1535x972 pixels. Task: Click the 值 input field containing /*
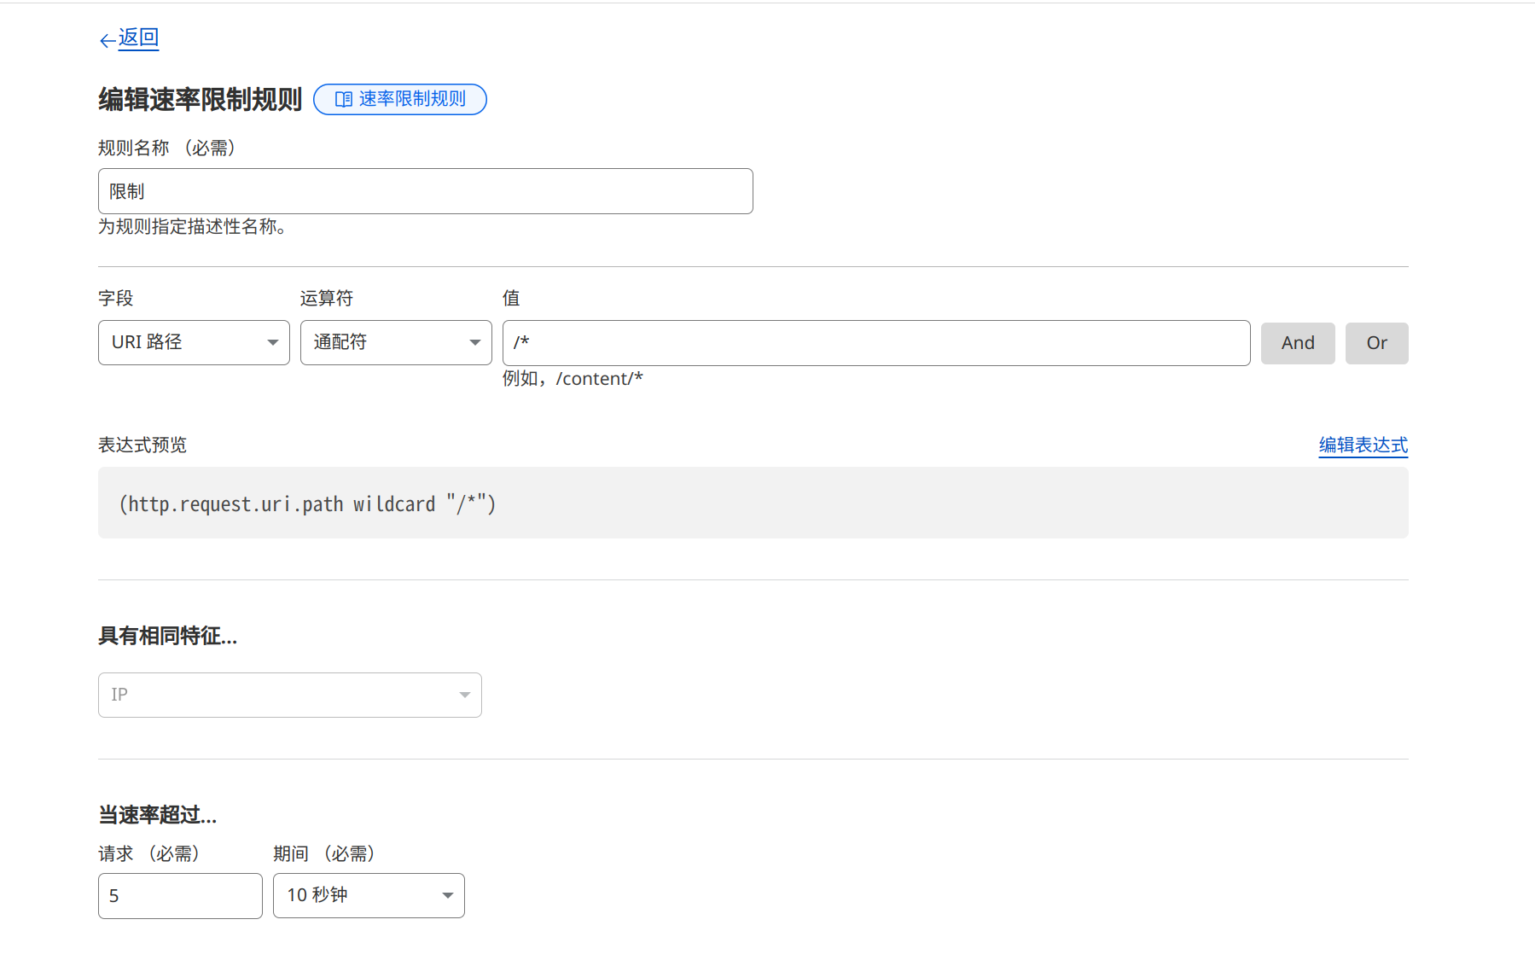[x=875, y=343]
